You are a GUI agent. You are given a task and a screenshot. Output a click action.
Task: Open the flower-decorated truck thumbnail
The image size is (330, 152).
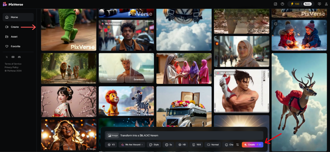click(184, 107)
